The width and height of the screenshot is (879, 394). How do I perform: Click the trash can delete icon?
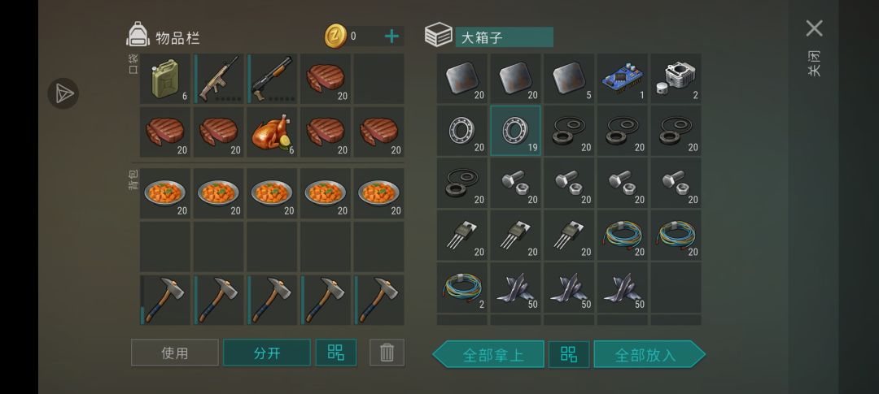[x=387, y=353]
